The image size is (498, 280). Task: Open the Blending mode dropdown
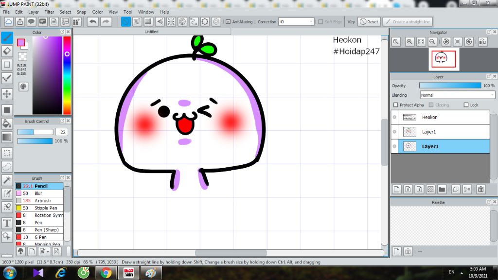[x=457, y=95]
